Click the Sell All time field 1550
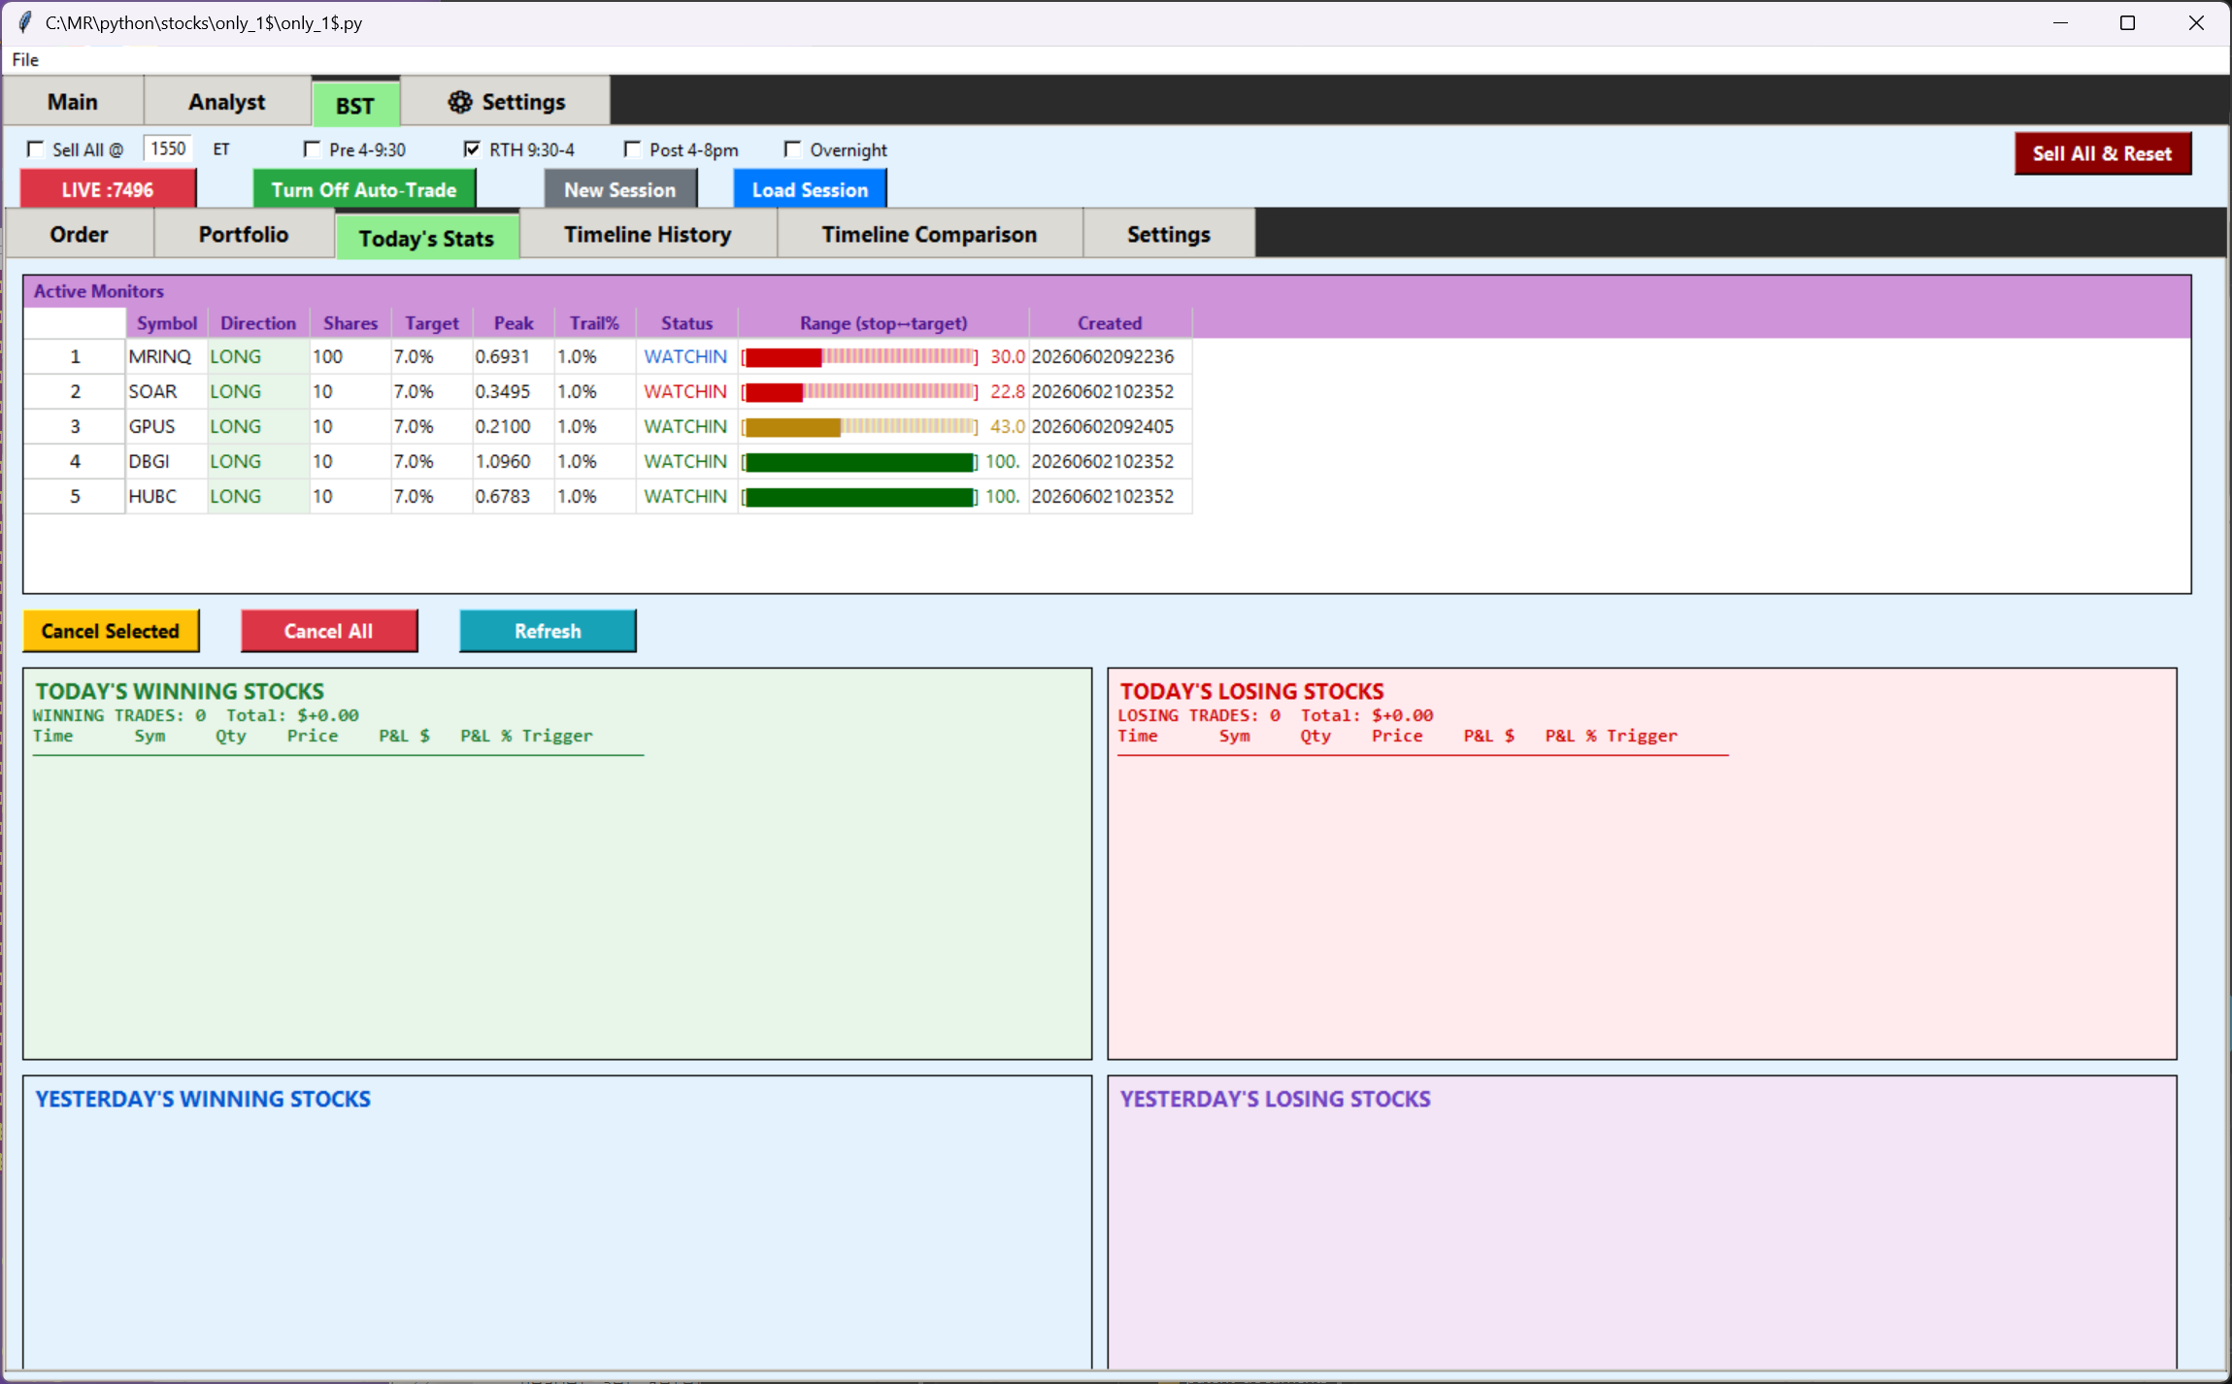Viewport: 2232px width, 1384px height. (167, 148)
